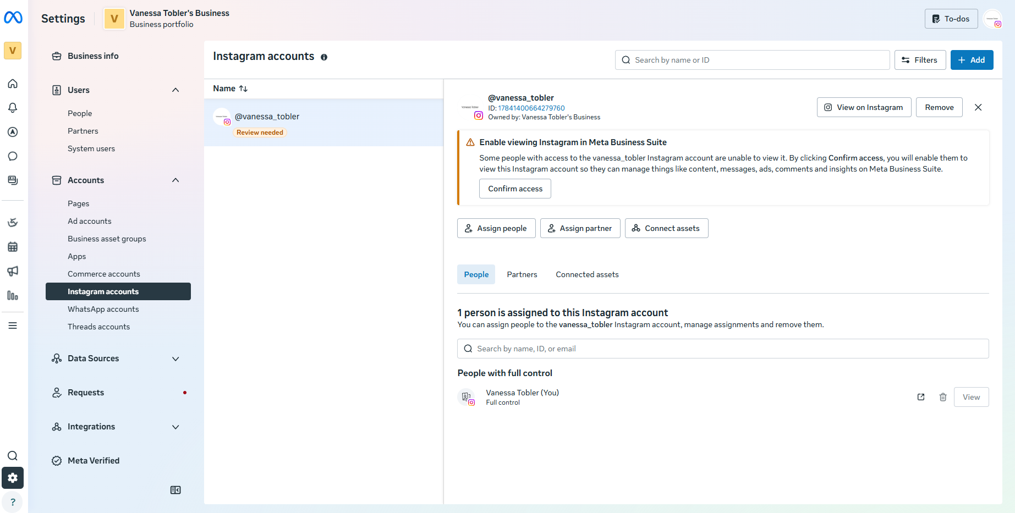
Task: Open settings gear icon in rail
Action: point(13,478)
